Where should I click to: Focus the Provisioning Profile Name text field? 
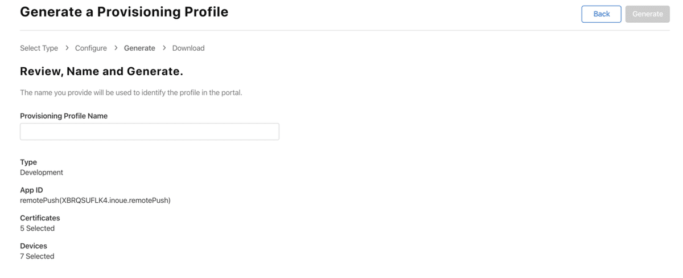(149, 132)
